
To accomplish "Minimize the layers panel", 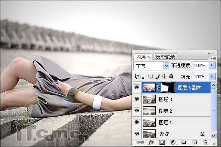I will tap(209, 53).
